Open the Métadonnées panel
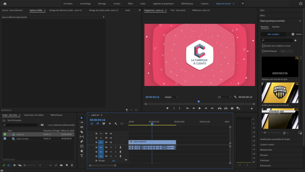The height and width of the screenshot is (172, 305). (266, 150)
